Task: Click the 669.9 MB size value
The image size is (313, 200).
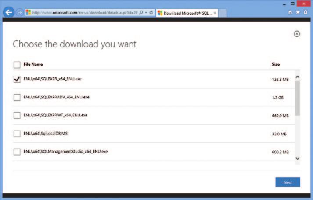Action: pyautogui.click(x=280, y=116)
